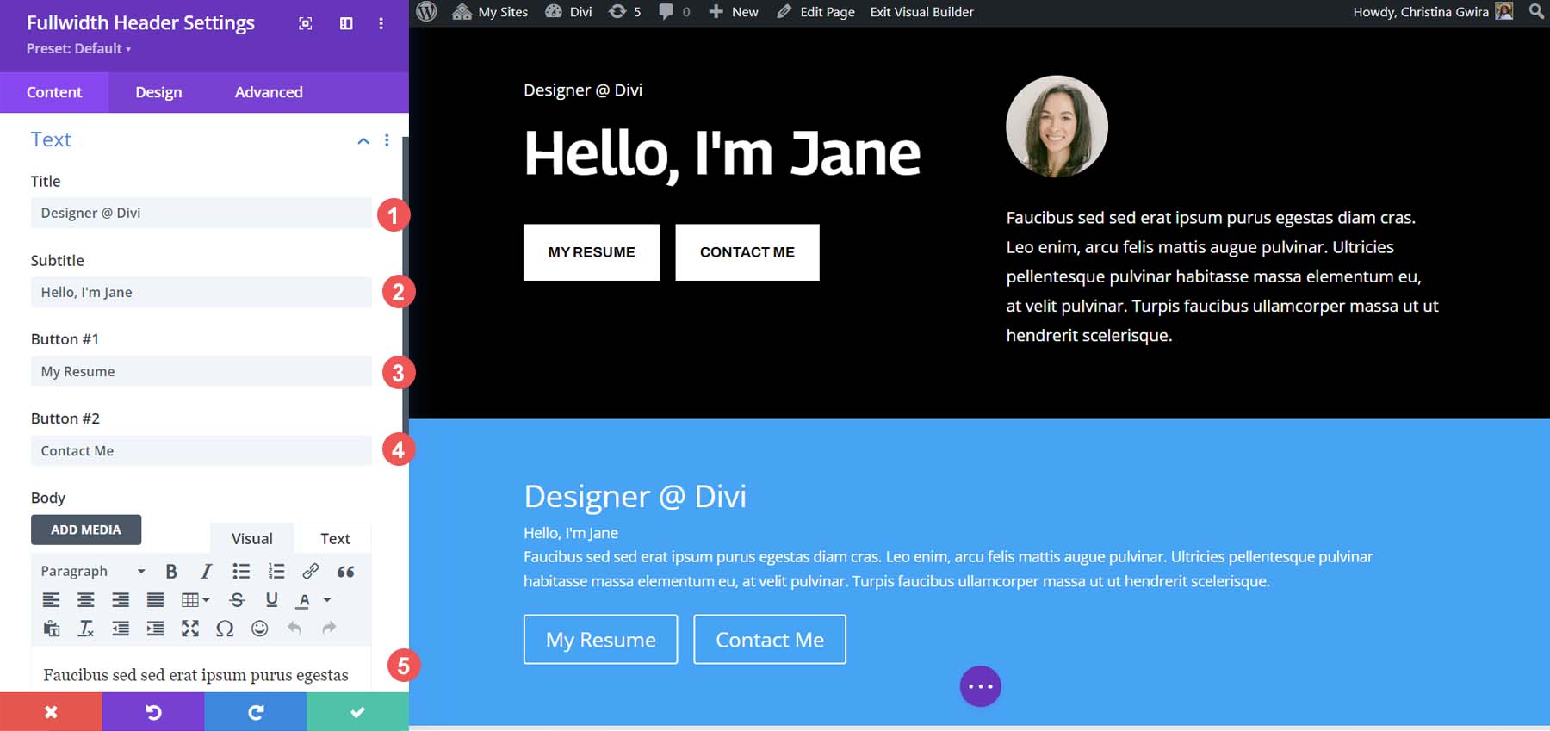Toggle fullscreen editor icon

[190, 629]
